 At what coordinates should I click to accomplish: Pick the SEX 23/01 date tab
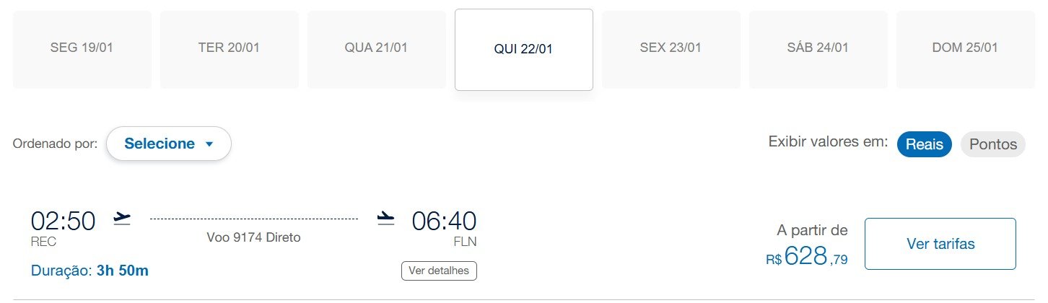click(671, 49)
